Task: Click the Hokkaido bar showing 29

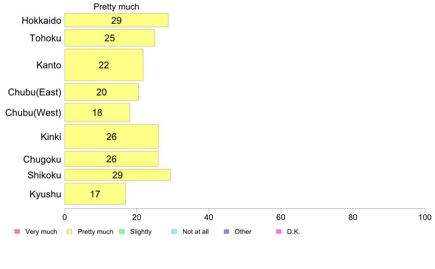Action: click(116, 20)
